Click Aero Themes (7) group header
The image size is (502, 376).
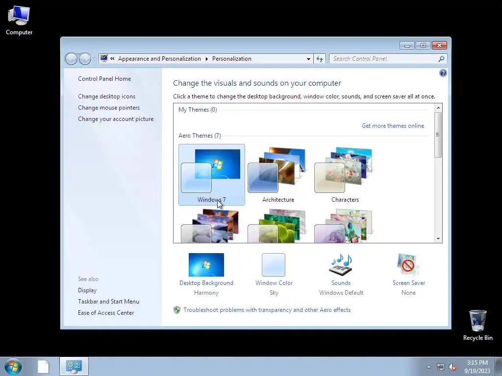pyautogui.click(x=200, y=136)
